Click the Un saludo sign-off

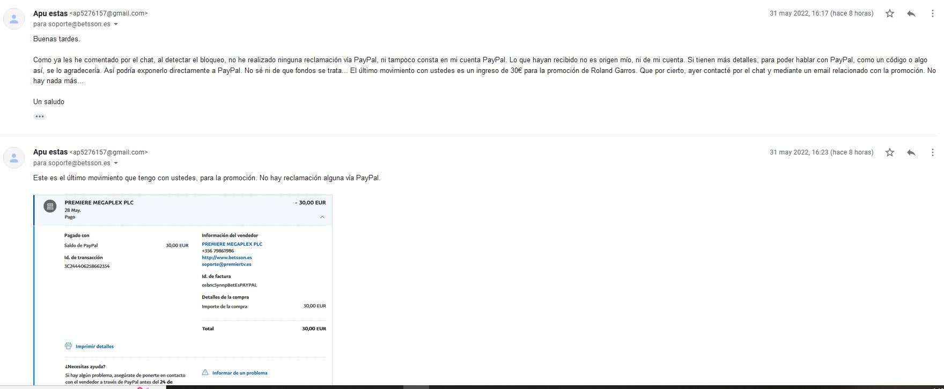49,102
